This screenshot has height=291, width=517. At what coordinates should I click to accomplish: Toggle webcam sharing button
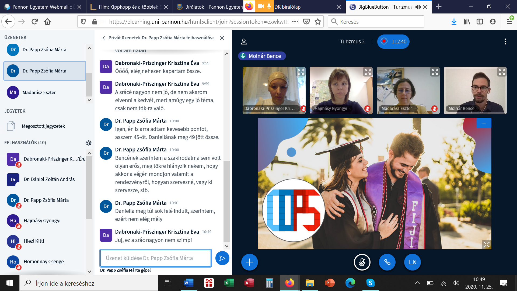pos(412,262)
